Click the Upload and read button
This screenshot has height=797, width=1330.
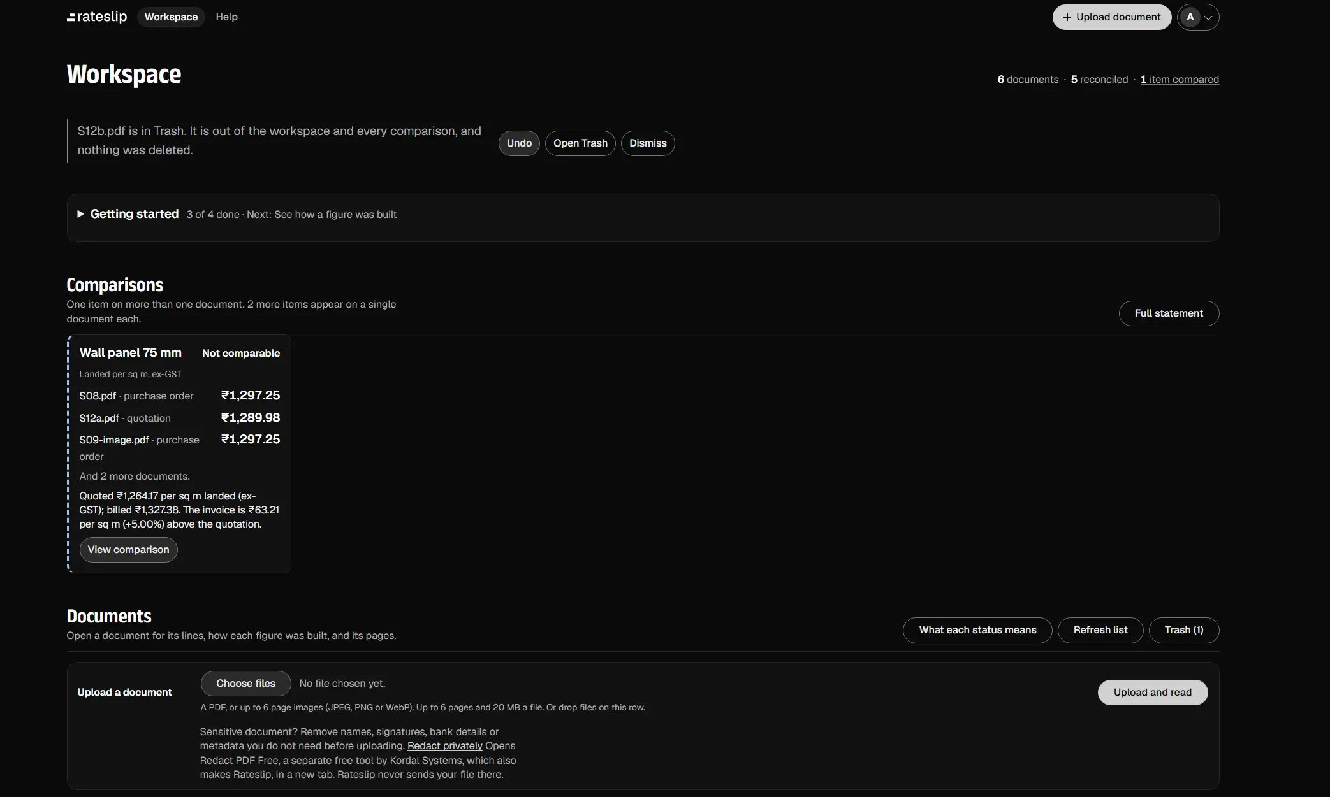tap(1152, 693)
